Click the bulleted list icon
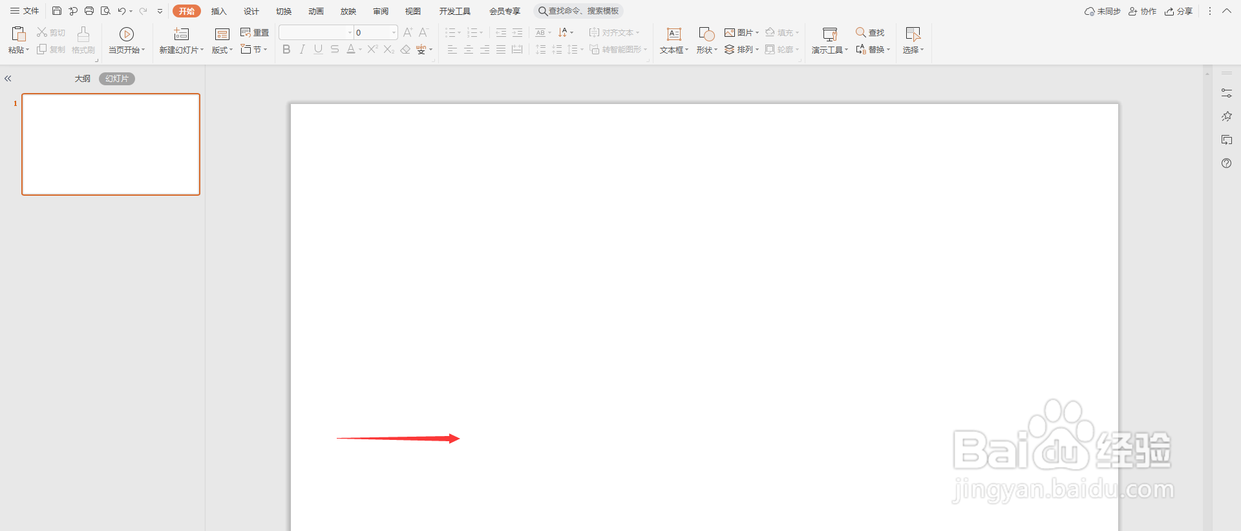Image resolution: width=1241 pixels, height=531 pixels. (x=451, y=32)
